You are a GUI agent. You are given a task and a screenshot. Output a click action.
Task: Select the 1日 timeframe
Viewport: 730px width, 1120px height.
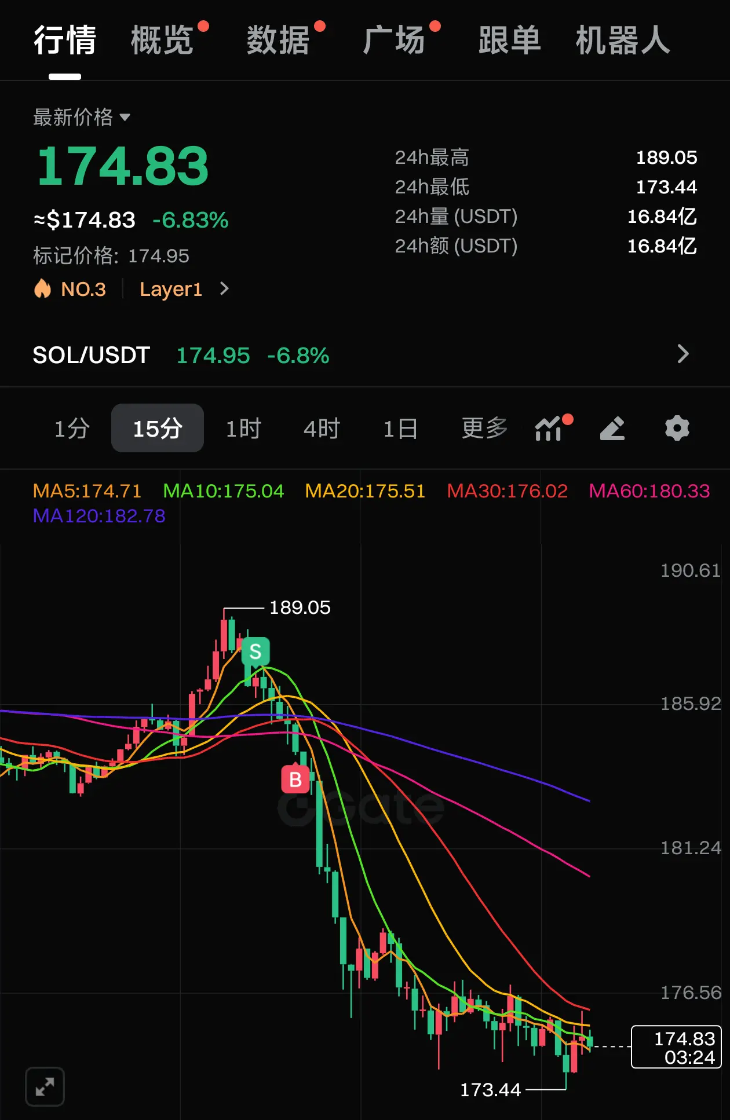[x=400, y=429]
